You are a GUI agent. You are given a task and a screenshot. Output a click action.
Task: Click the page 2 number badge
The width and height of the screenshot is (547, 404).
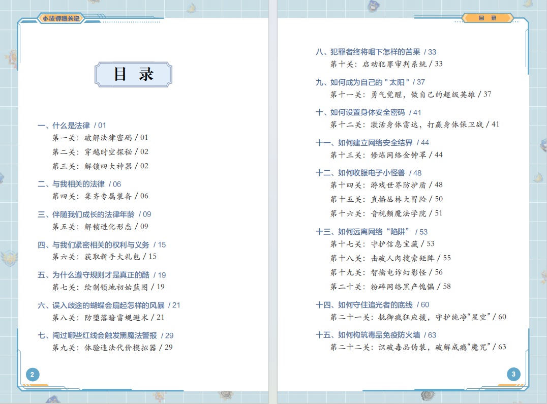33,375
